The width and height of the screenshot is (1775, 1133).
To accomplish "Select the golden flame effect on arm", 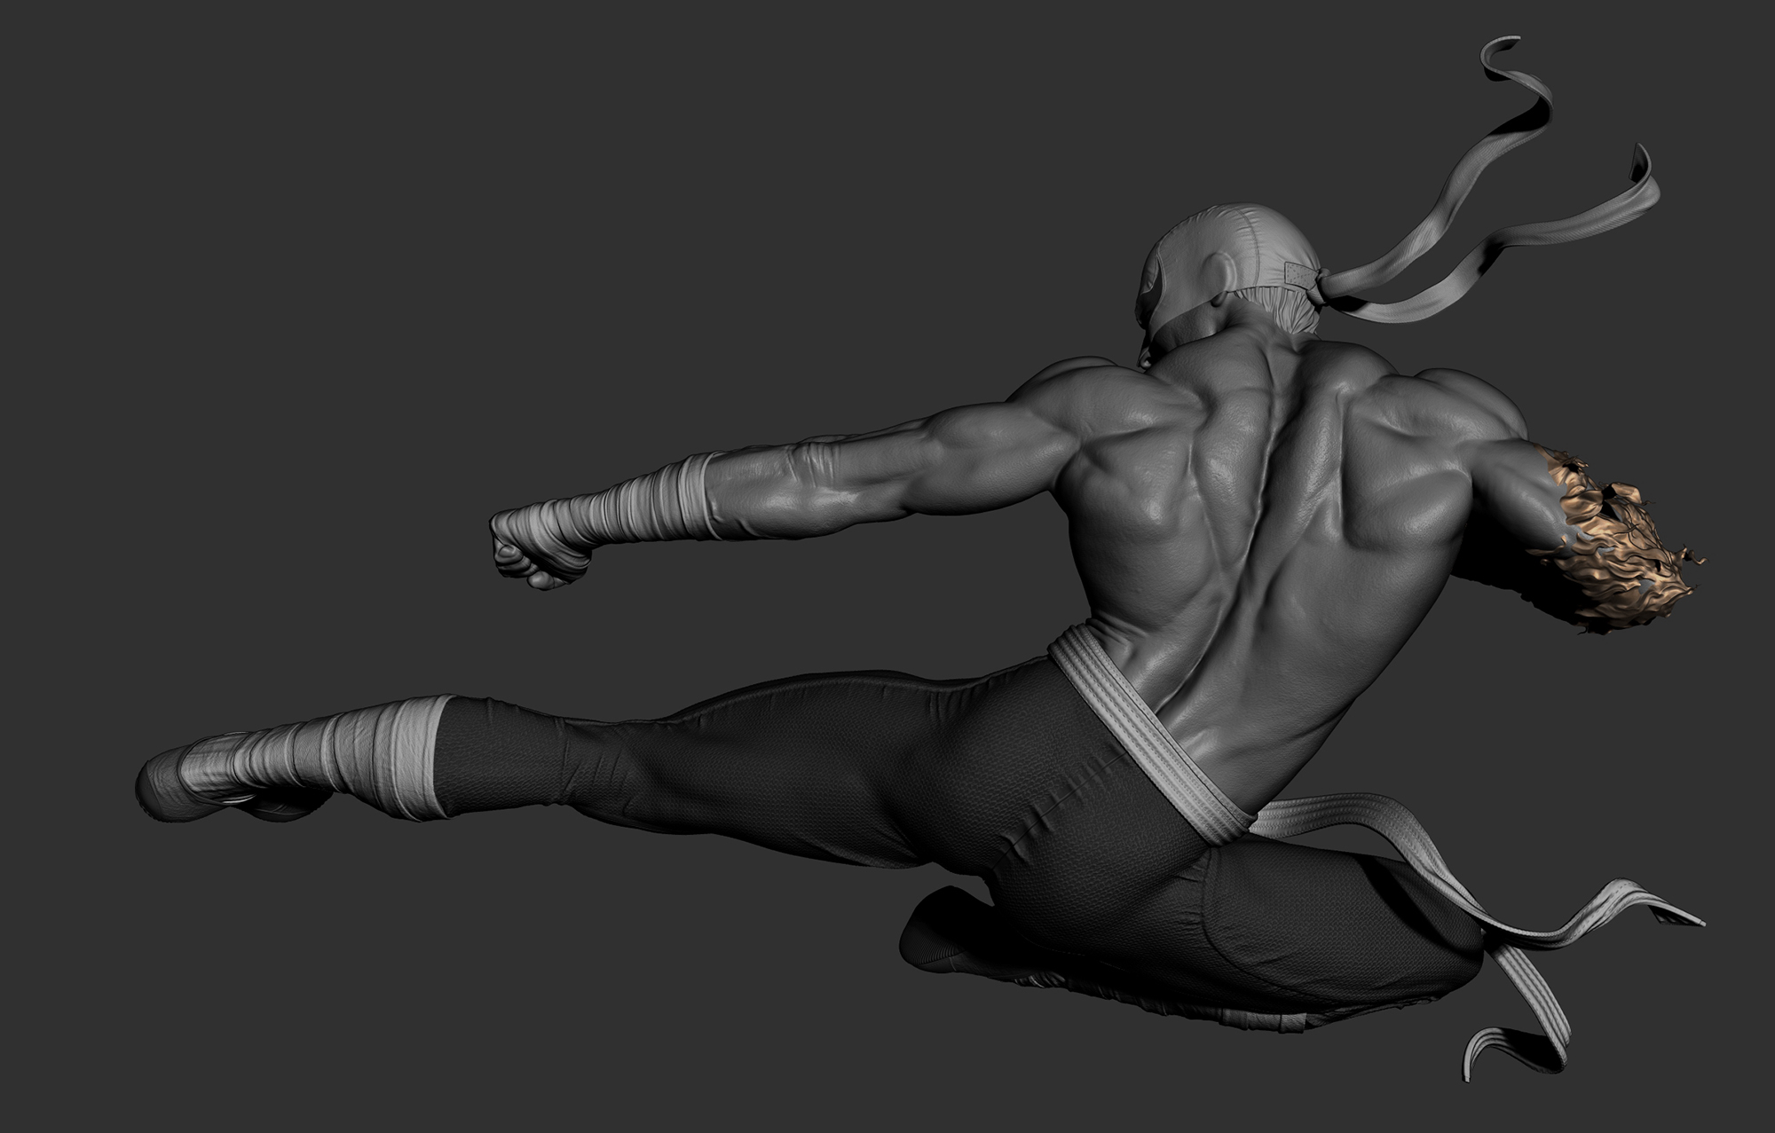I will (x=1615, y=539).
